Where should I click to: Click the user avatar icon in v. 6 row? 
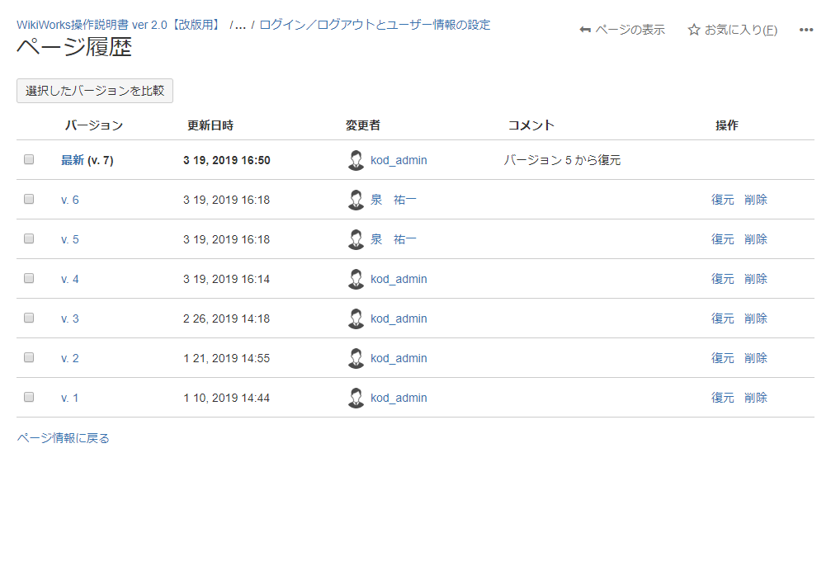(356, 200)
